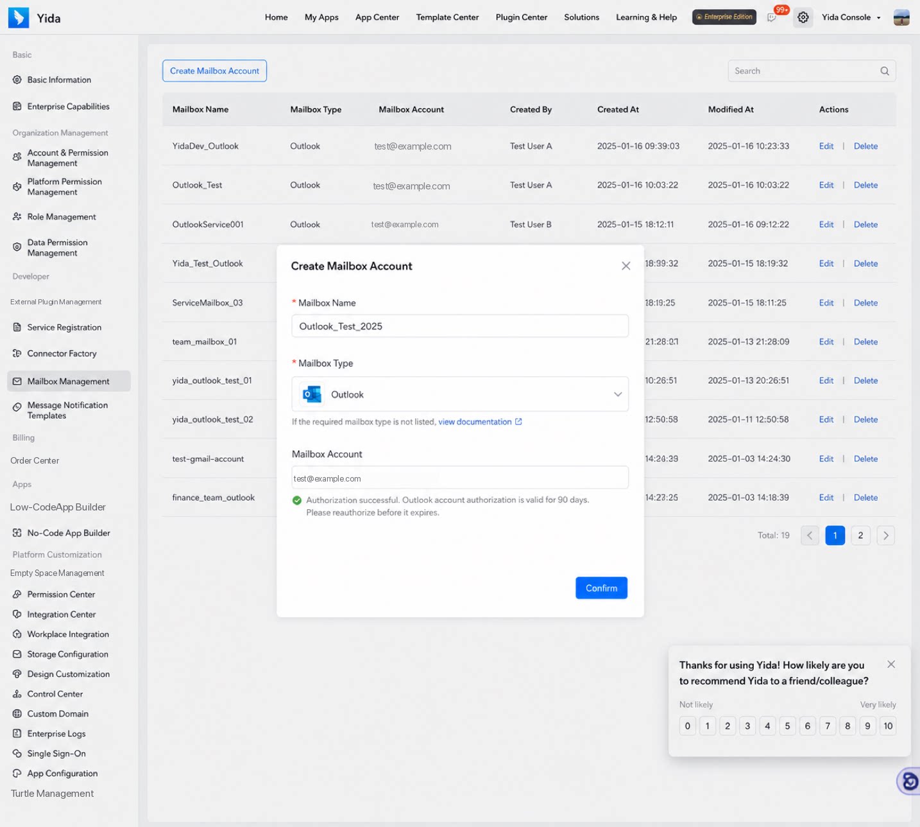The image size is (920, 827).
Task: Open the Yida Console dropdown menu
Action: (x=851, y=17)
